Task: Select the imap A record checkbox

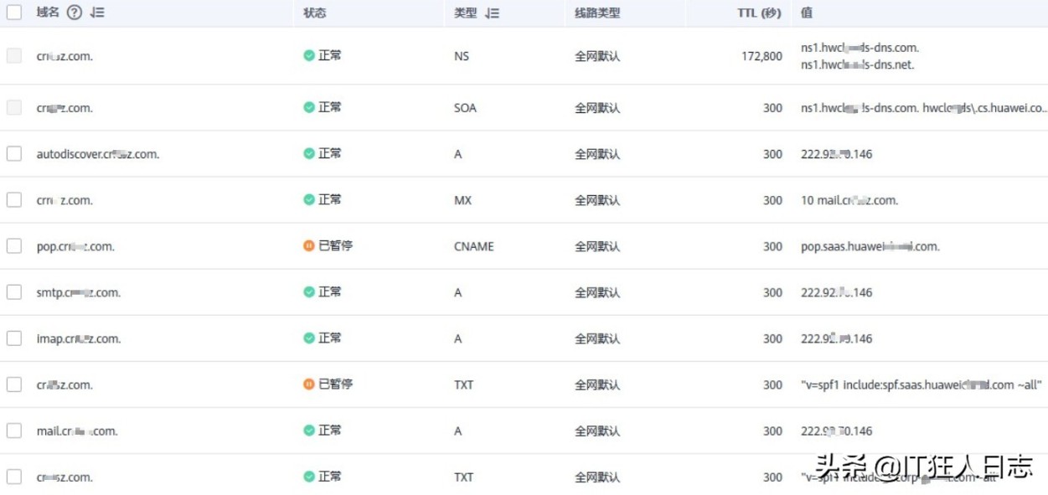Action: click(14, 338)
